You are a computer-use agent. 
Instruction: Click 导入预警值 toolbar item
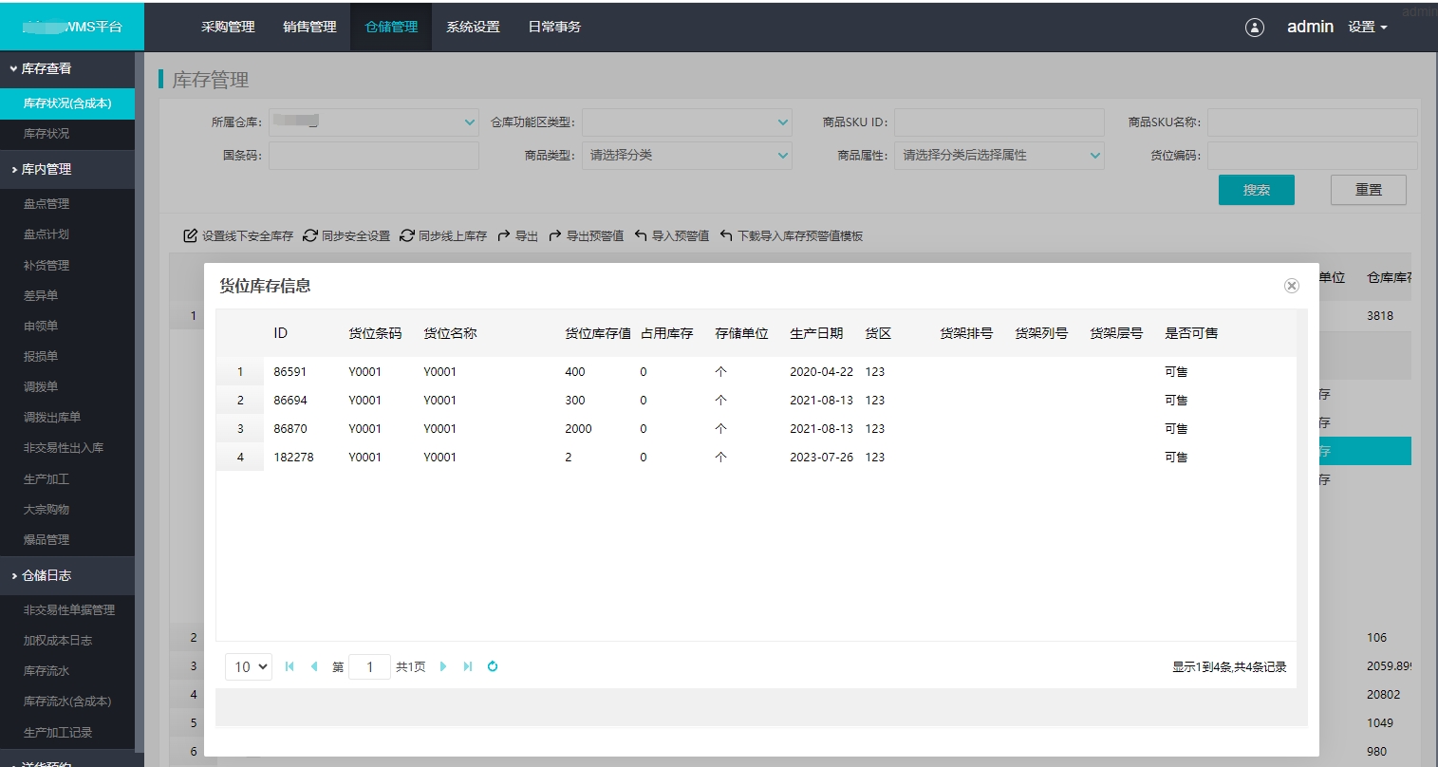(671, 236)
